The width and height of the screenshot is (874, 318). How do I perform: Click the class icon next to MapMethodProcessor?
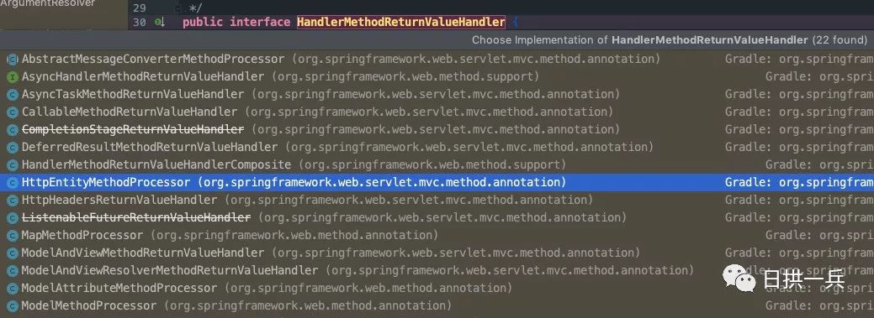pyautogui.click(x=13, y=236)
